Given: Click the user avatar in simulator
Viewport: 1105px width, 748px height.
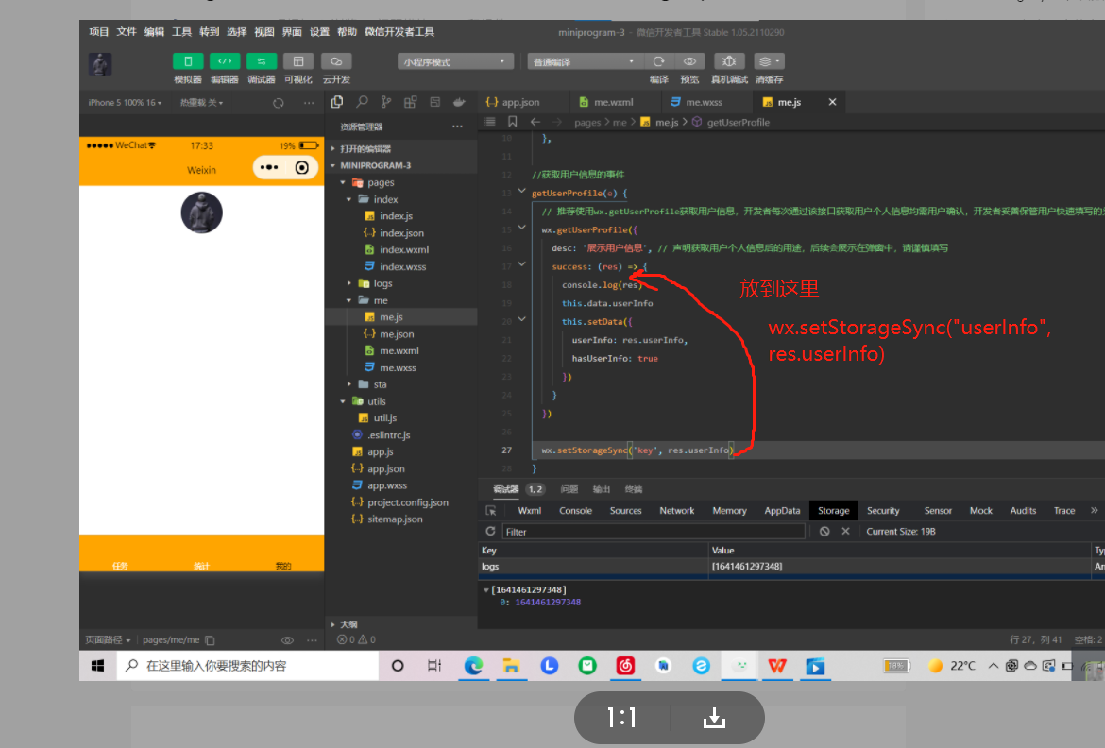Looking at the screenshot, I should point(201,212).
